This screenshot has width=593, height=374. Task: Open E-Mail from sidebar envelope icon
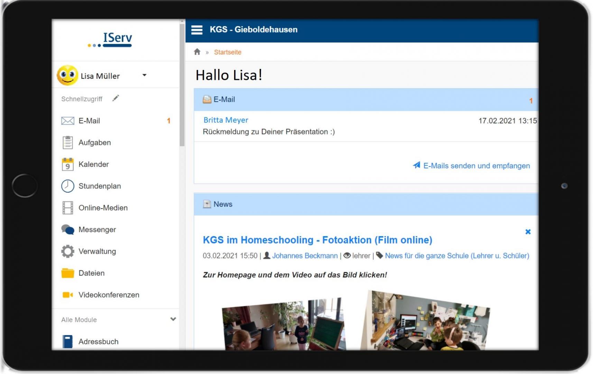point(68,121)
